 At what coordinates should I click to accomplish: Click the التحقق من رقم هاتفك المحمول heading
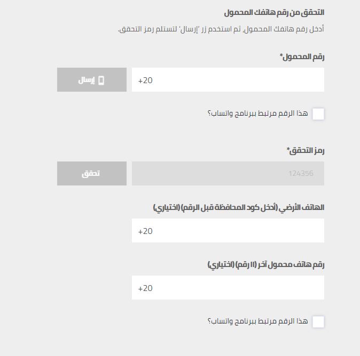point(274,12)
